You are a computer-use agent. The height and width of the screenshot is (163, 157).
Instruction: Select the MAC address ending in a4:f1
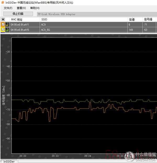[x=20, y=25]
